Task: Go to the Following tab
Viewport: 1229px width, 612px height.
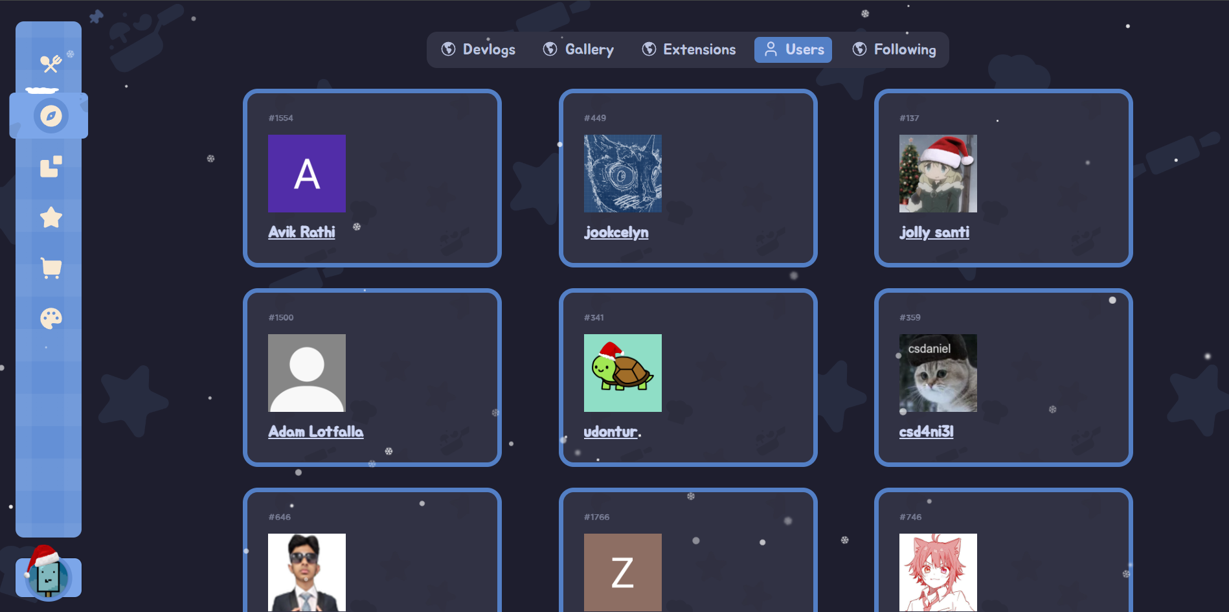Action: [894, 50]
